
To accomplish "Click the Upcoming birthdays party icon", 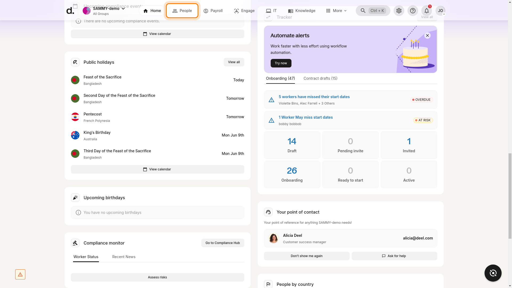I will point(75,198).
